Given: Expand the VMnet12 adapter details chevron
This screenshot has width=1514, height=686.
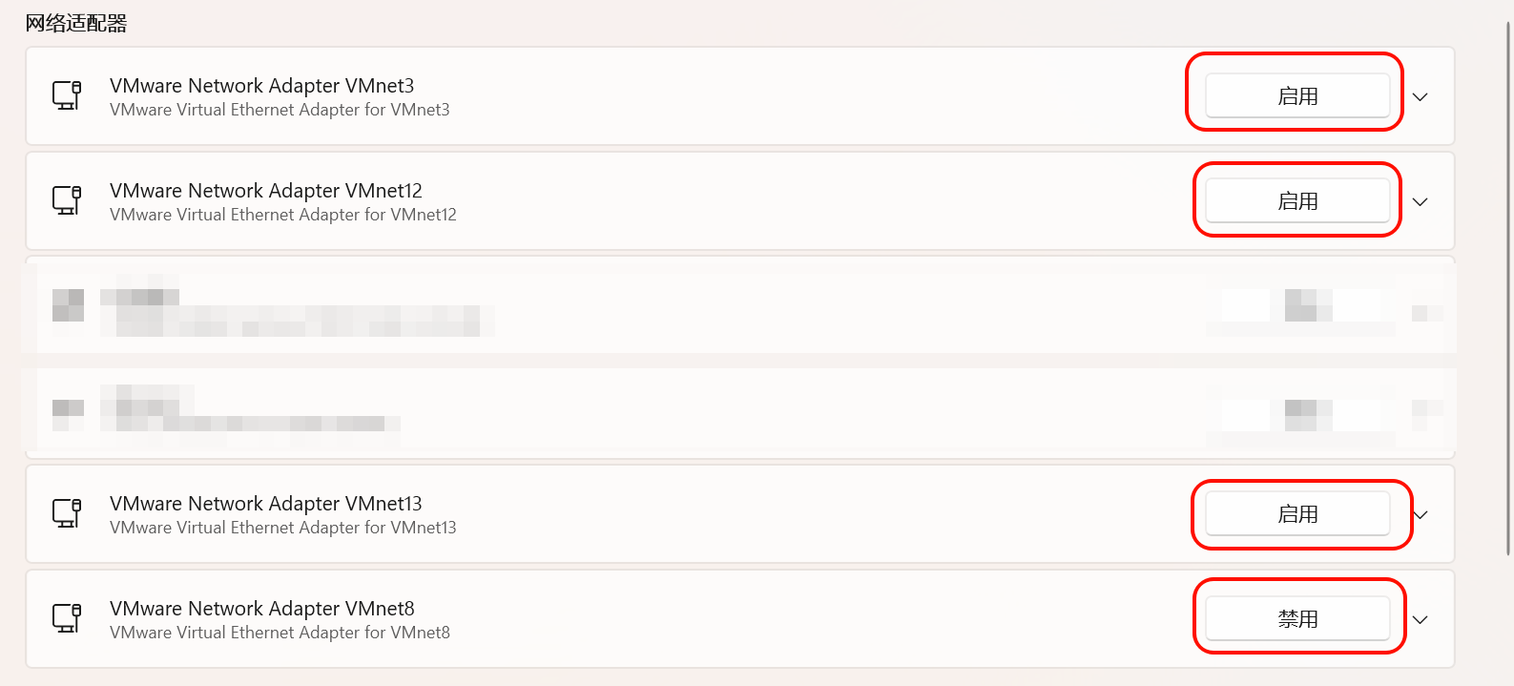Looking at the screenshot, I should pyautogui.click(x=1420, y=201).
